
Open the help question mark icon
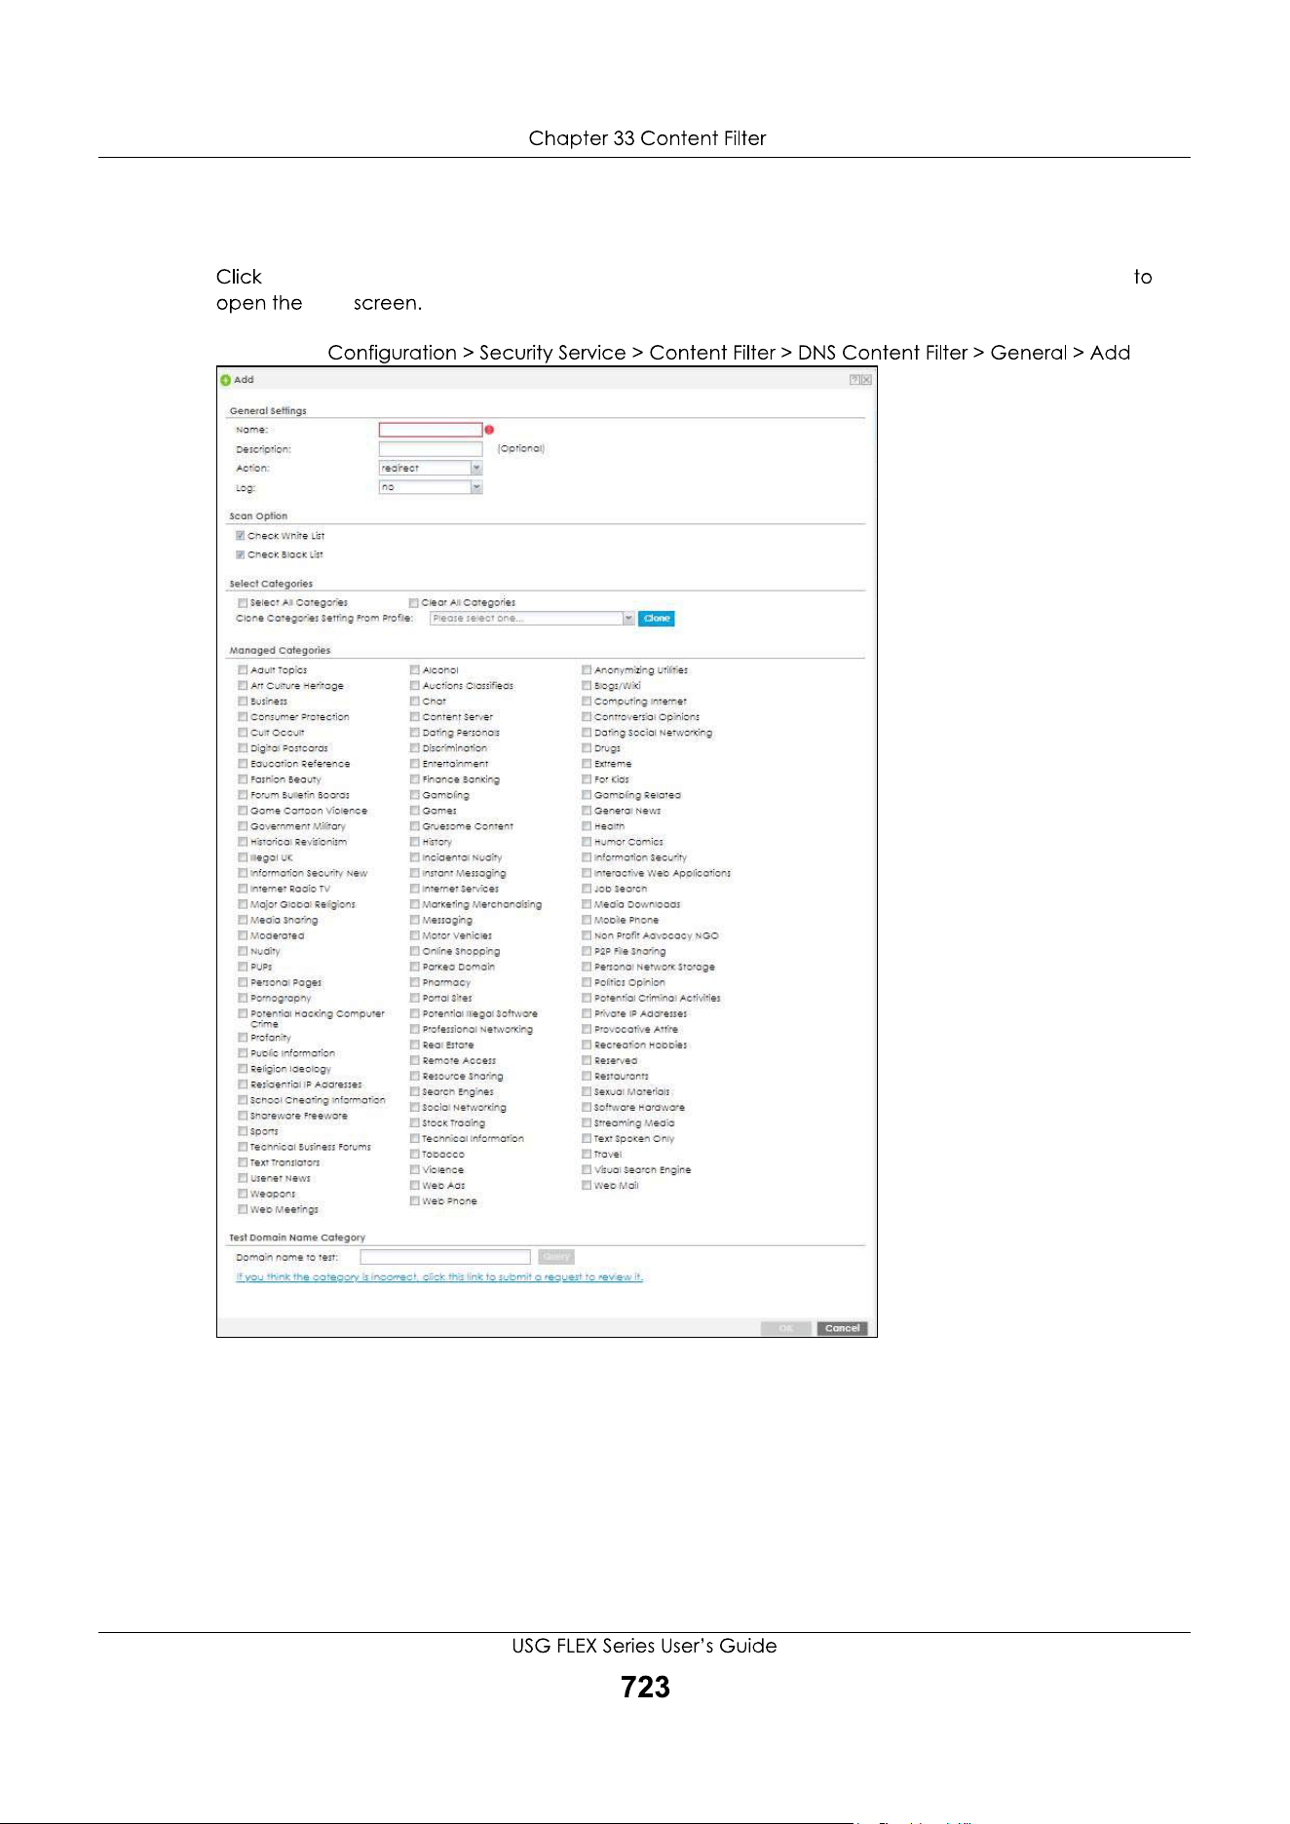click(x=854, y=380)
